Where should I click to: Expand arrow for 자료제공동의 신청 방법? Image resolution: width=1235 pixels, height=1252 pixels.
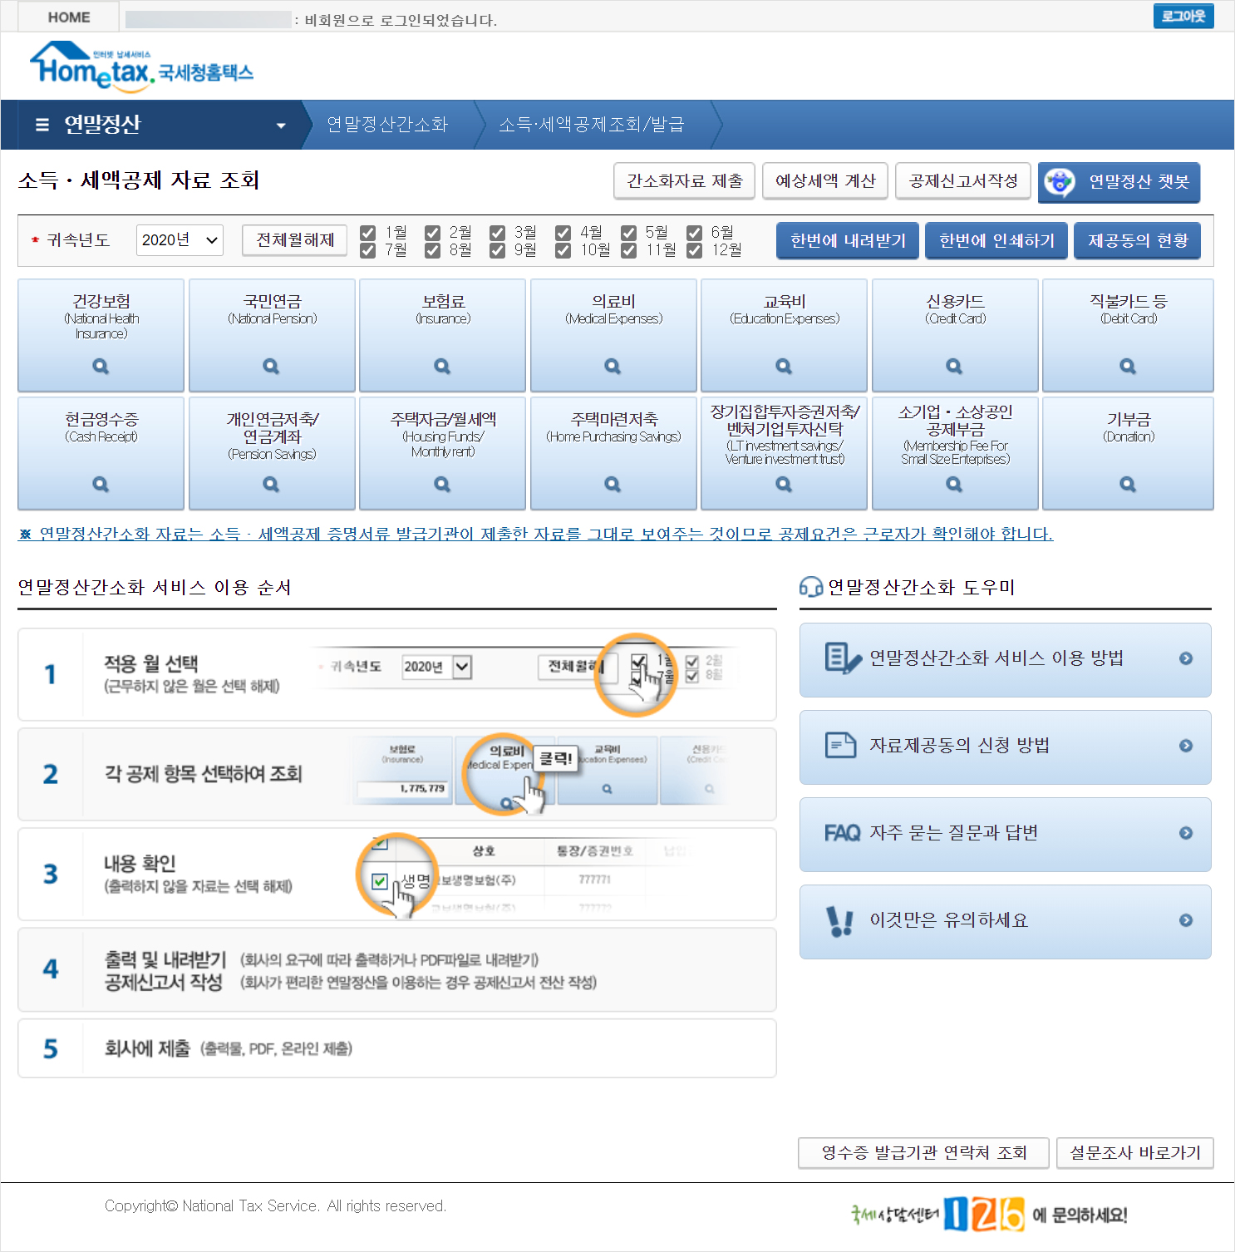pyautogui.click(x=1186, y=746)
